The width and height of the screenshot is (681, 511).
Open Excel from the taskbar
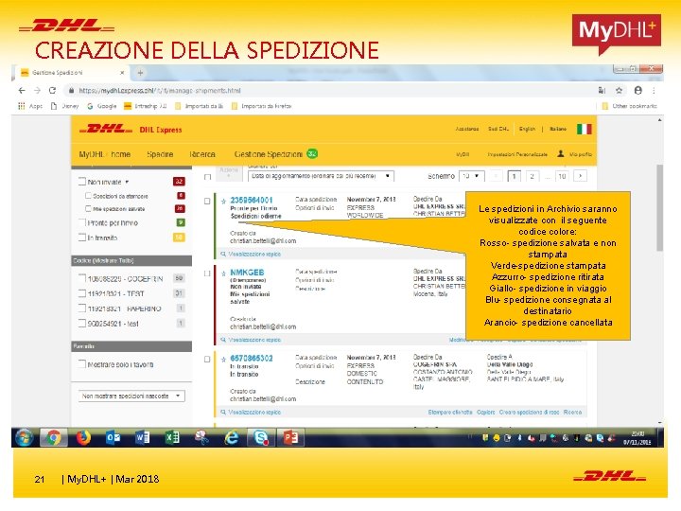tap(172, 437)
